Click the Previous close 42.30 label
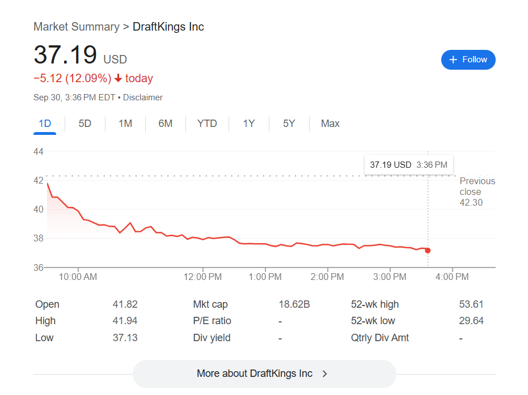 click(x=476, y=192)
